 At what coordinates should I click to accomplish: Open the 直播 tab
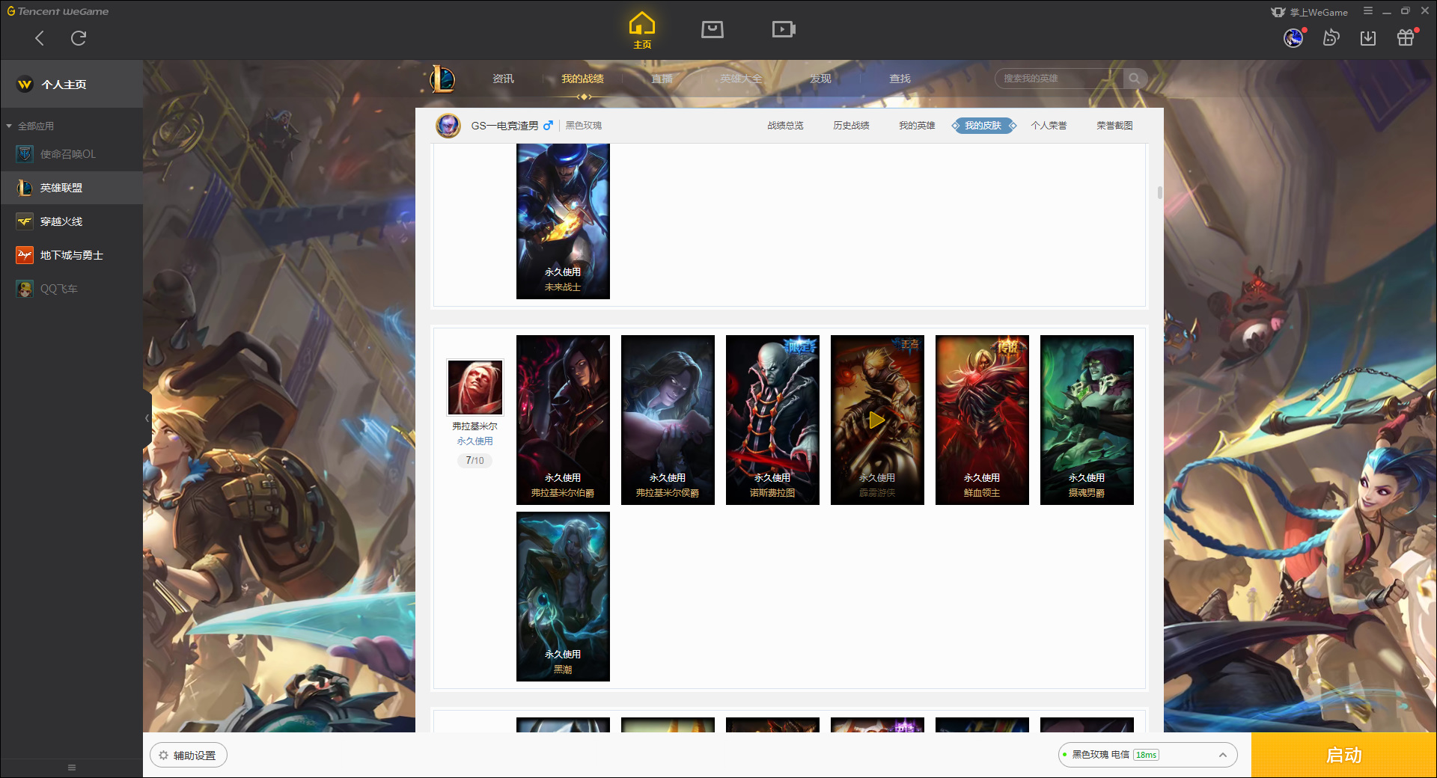pyautogui.click(x=662, y=79)
